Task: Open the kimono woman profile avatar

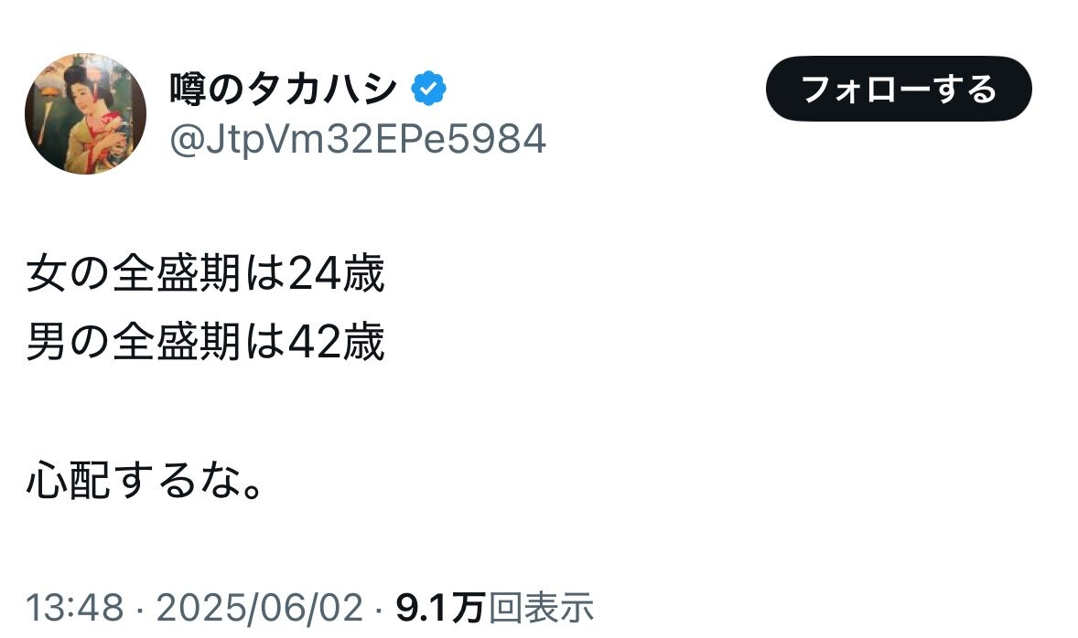Action: pos(85,113)
